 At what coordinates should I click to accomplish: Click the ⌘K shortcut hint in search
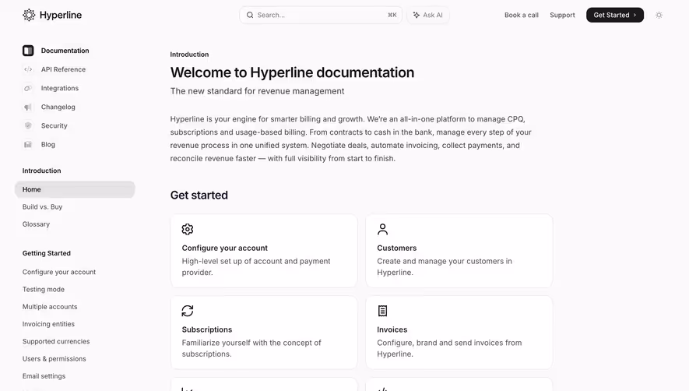tap(392, 15)
